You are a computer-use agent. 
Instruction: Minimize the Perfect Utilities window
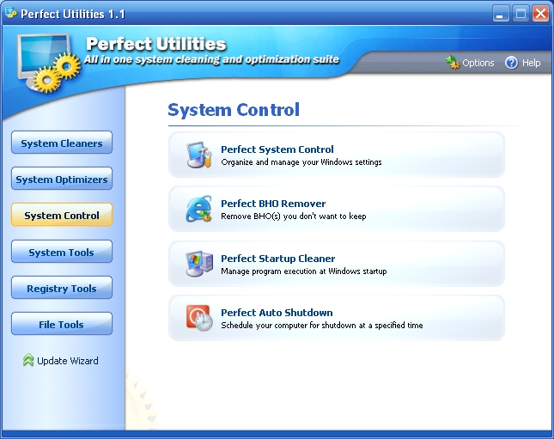point(500,14)
